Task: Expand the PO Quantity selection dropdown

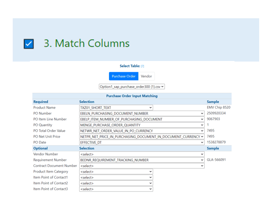Action: [x=142, y=125]
